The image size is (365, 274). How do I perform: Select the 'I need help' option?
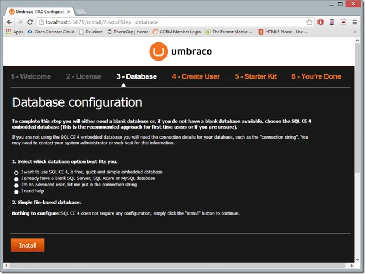point(16,192)
